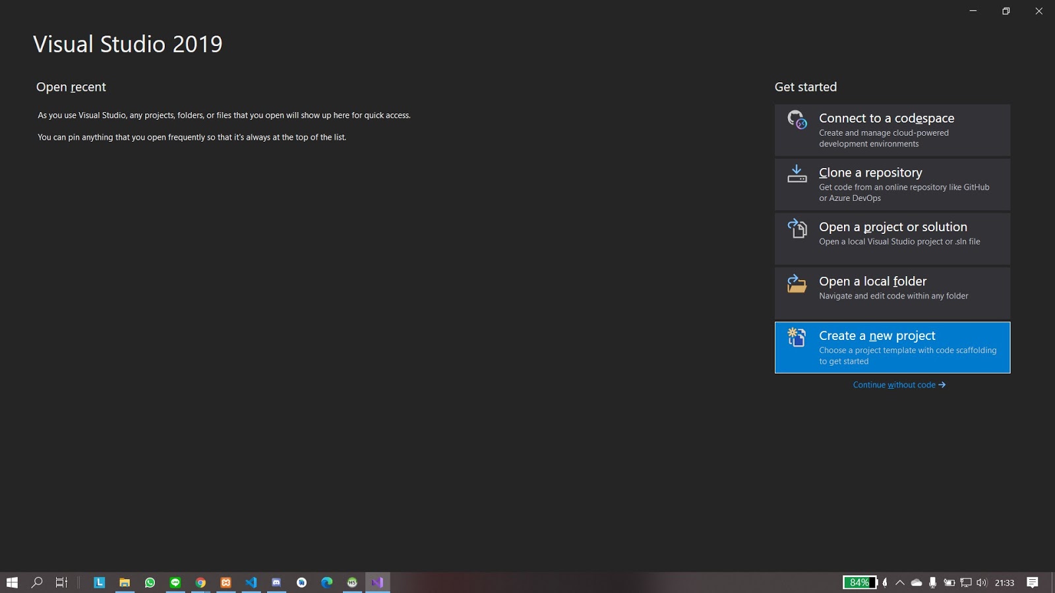Screen dimensions: 1055x593
Task: Select Open a local folder title
Action: click(872, 281)
